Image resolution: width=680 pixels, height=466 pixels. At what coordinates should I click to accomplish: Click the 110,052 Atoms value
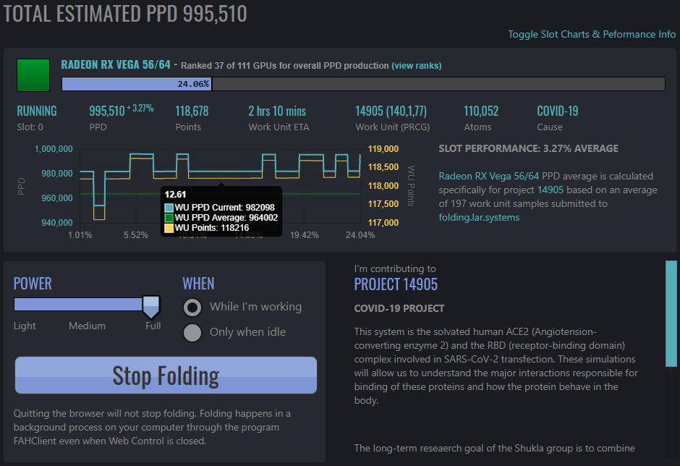click(481, 111)
